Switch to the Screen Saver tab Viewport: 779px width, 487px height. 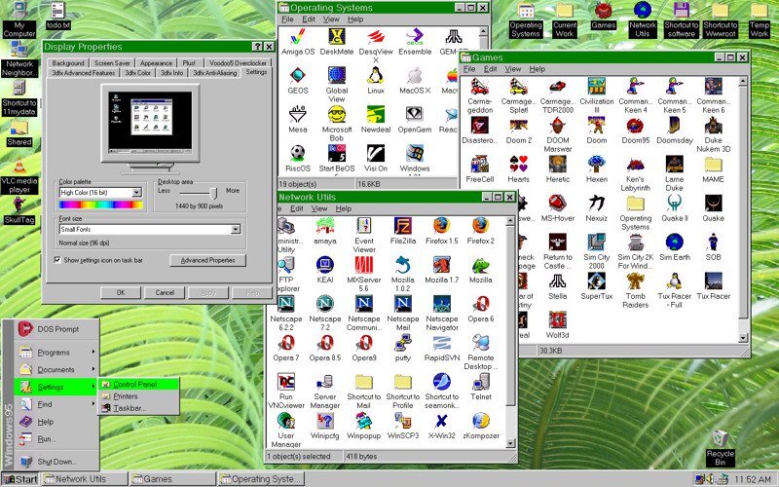click(112, 63)
